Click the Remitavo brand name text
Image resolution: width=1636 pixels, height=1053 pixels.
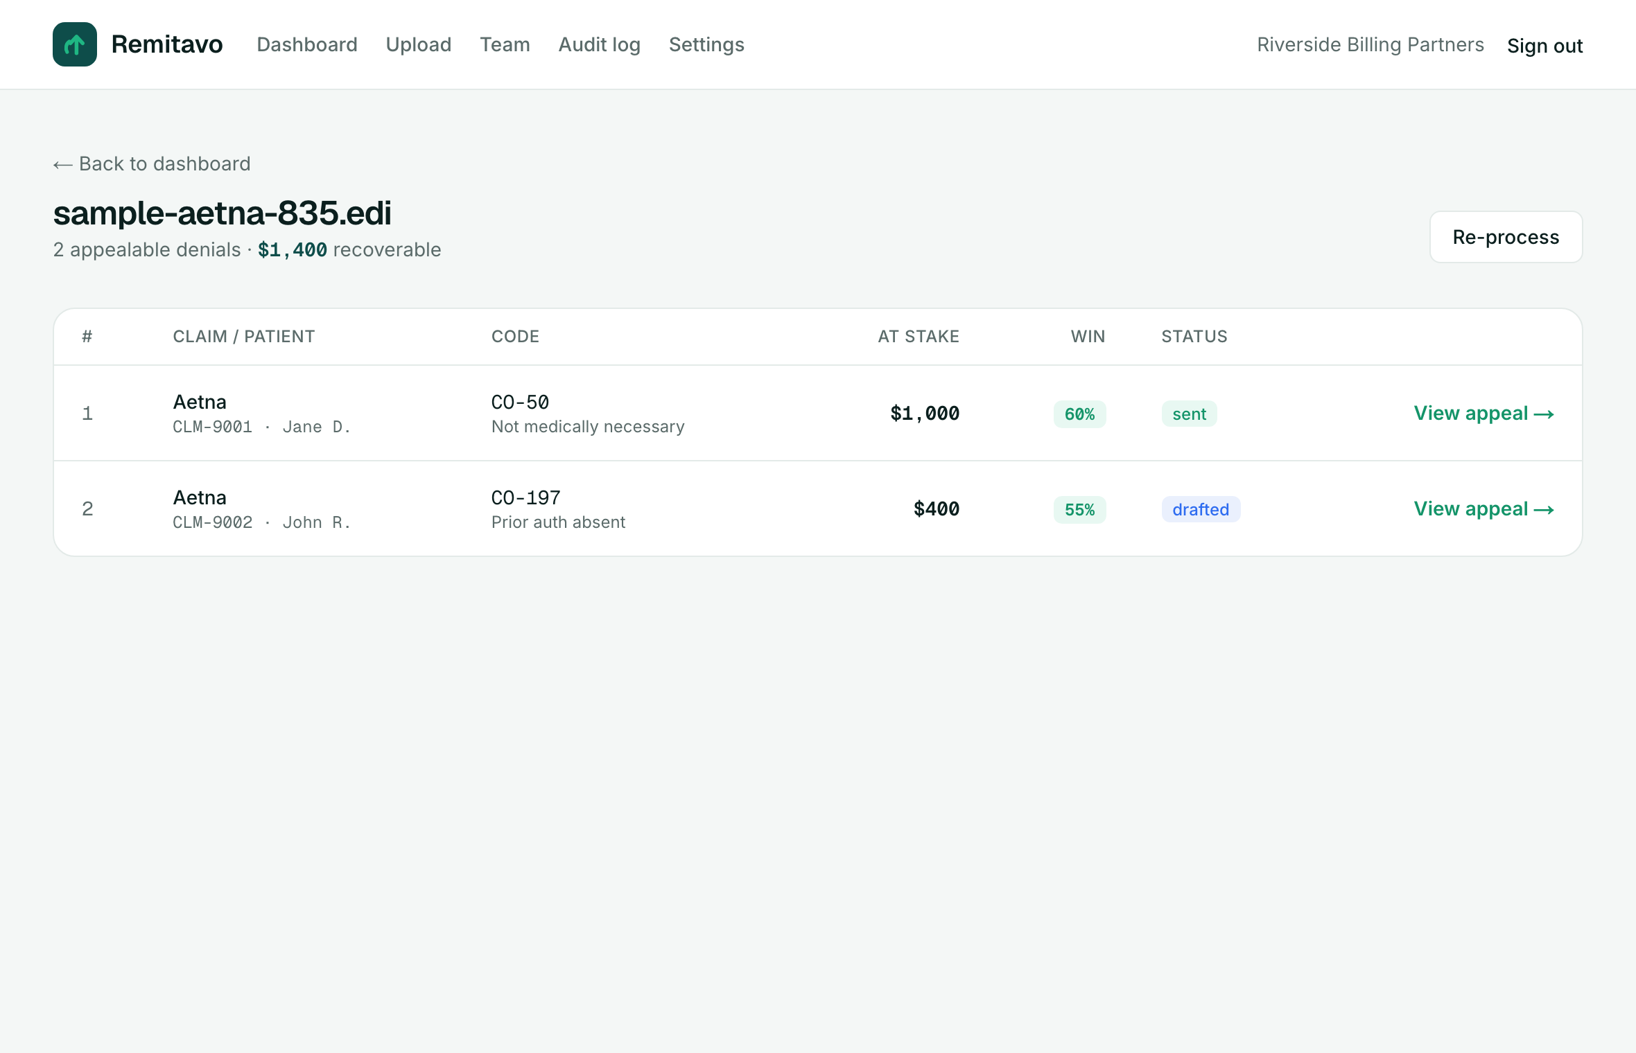(167, 44)
